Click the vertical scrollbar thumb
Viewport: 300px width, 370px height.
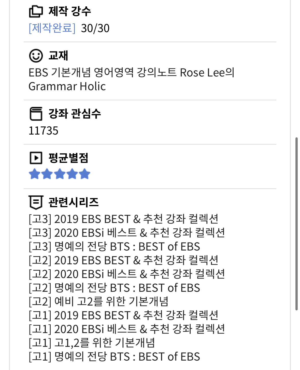point(296,224)
